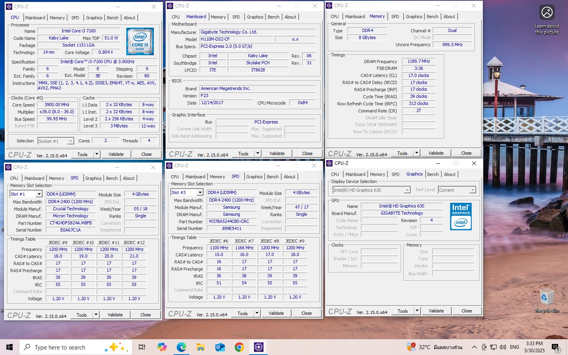Click the Type here to search box
Image resolution: width=568 pixels, height=355 pixels.
(x=75, y=347)
